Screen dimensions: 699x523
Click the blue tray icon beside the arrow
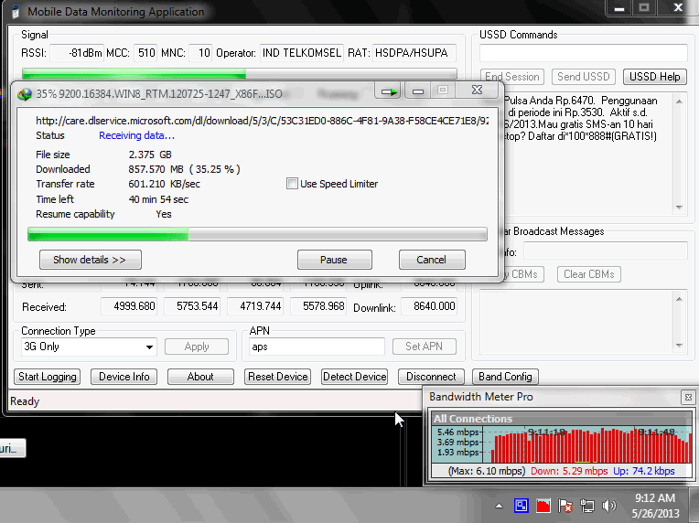click(521, 506)
